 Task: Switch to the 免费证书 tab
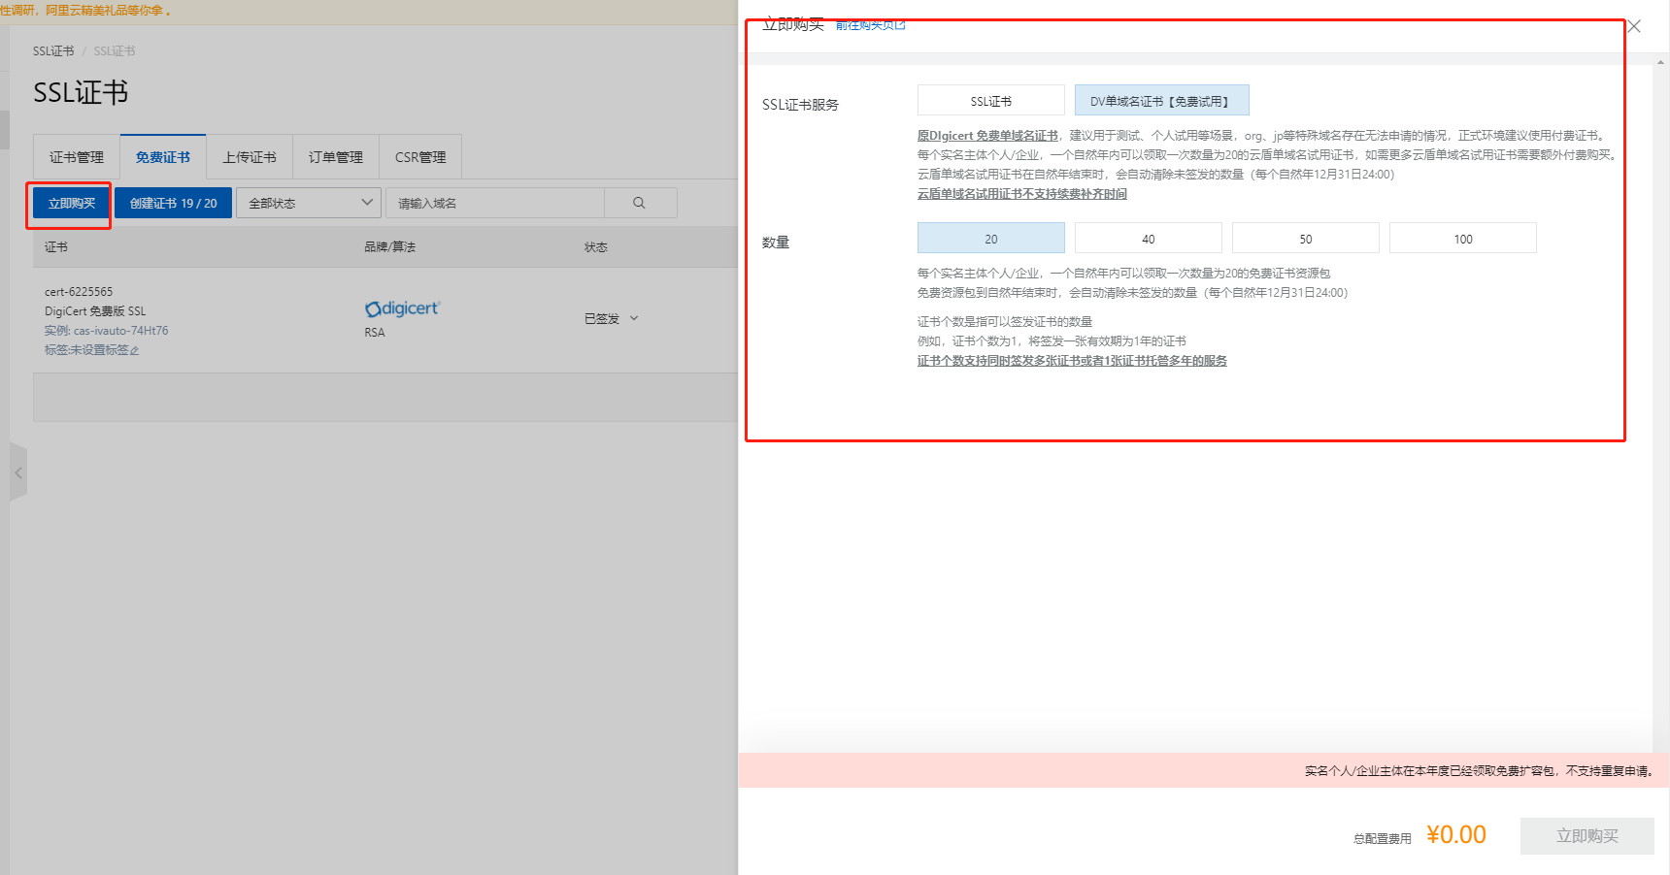[x=163, y=157]
